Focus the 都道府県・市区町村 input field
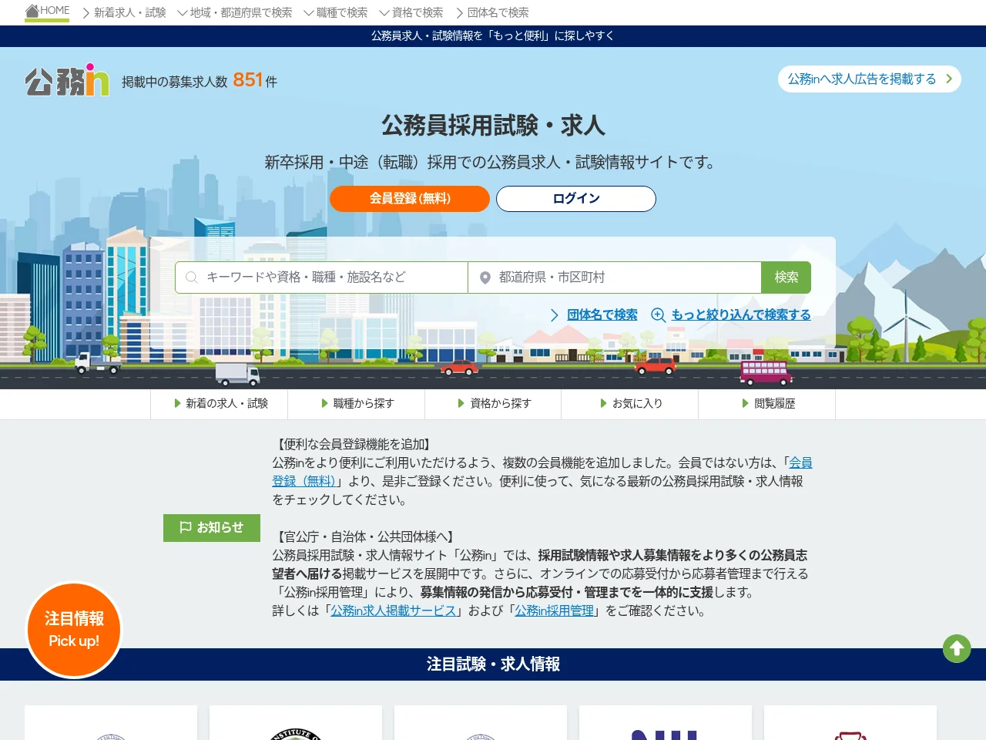 click(x=615, y=277)
